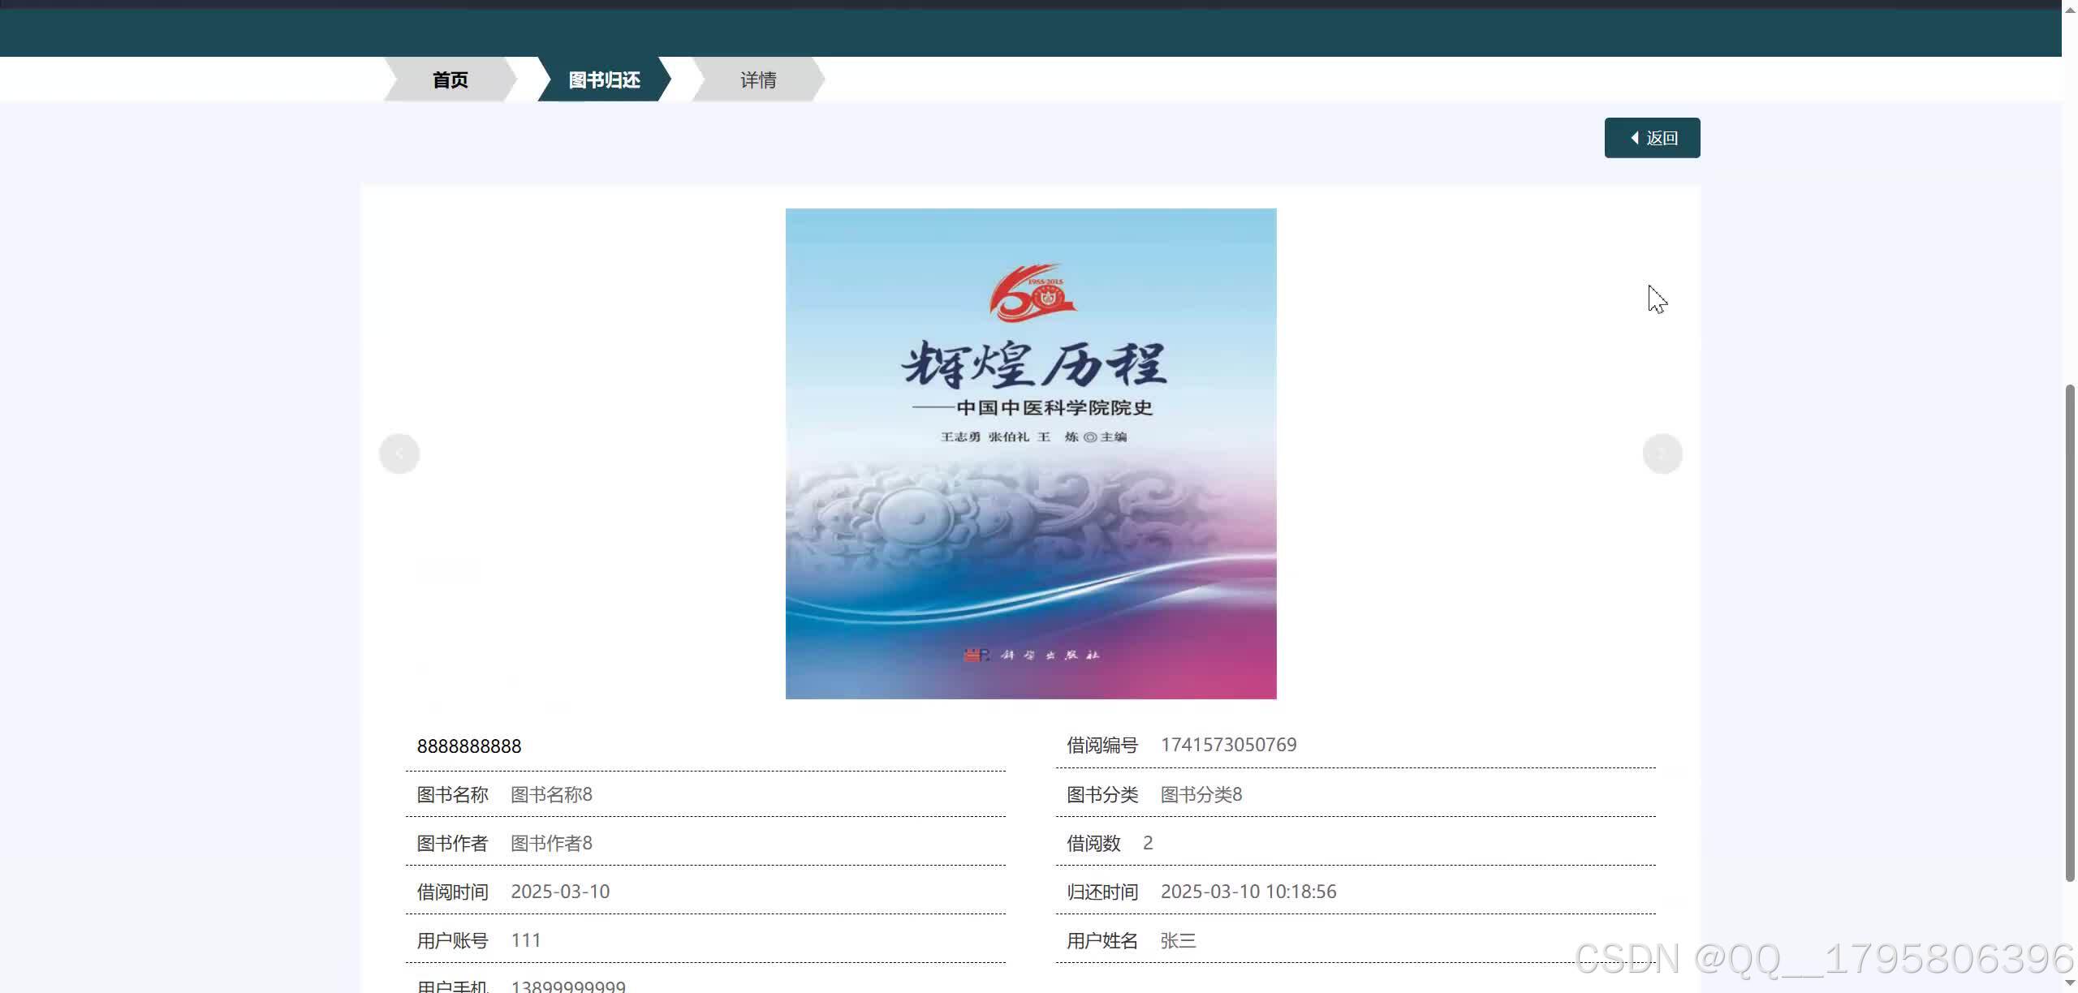Open the 图书归还 breadcrumb section
2078x993 pixels.
[x=602, y=79]
